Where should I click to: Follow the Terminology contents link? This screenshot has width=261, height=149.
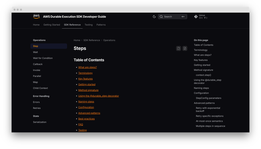(85, 73)
